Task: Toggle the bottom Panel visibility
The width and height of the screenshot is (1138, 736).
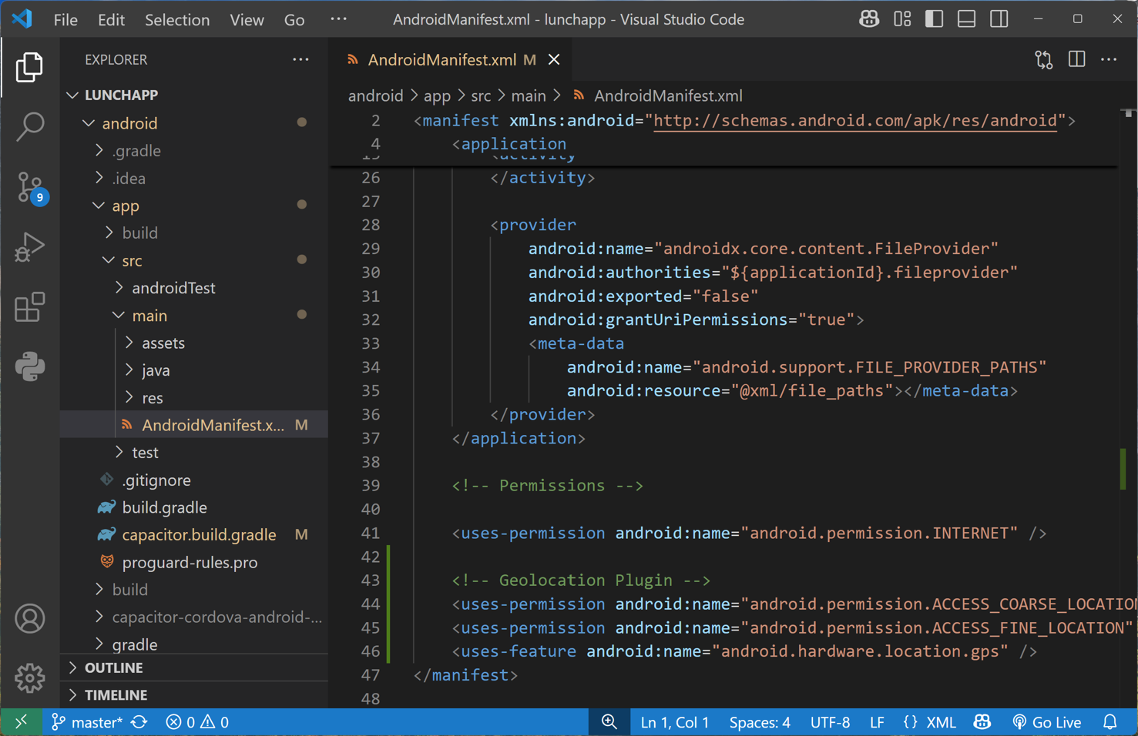Action: coord(966,19)
